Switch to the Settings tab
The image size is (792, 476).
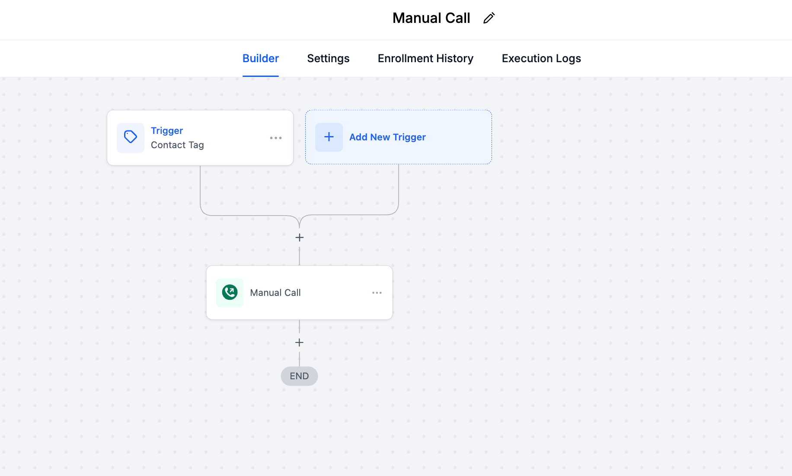coord(328,58)
